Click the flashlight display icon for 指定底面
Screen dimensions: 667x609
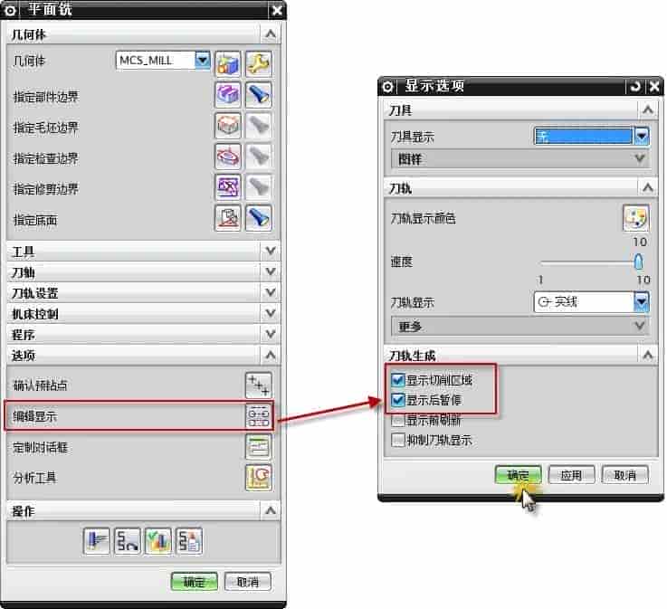coord(259,218)
